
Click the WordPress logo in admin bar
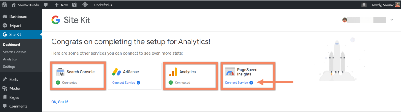pos(5,5)
